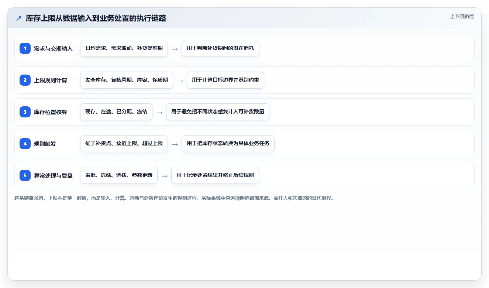Click the 库存位置核算 step label
The image size is (489, 288).
51,112
